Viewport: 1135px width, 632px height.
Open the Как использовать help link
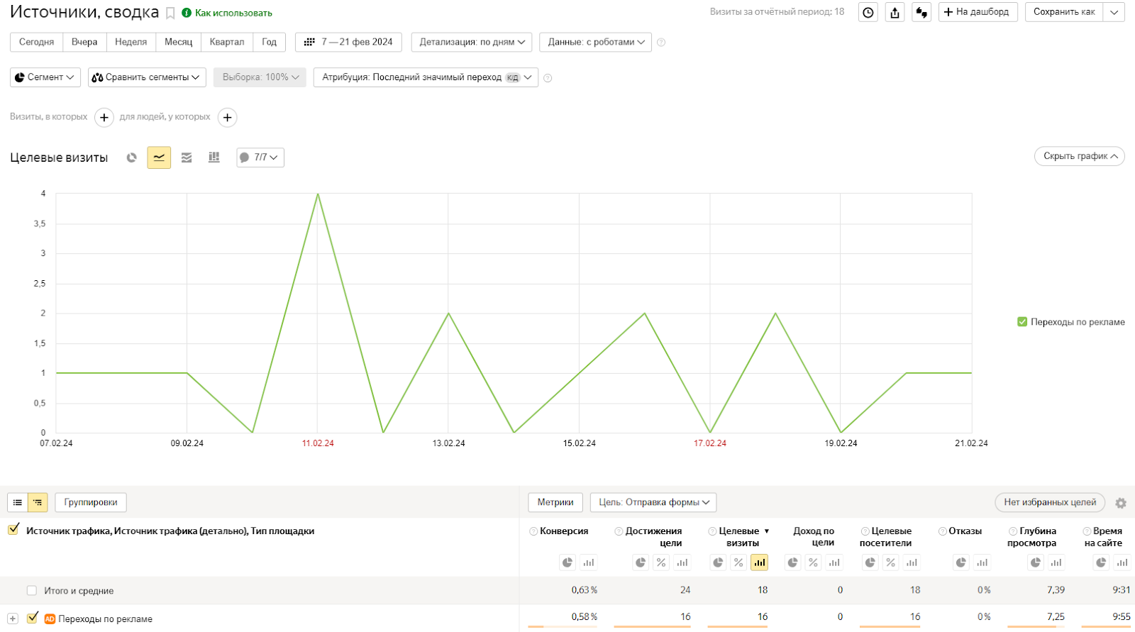(x=233, y=13)
